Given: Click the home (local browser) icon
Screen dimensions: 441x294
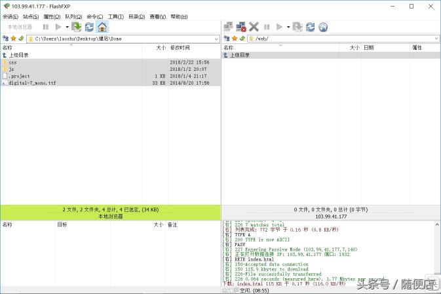Looking at the screenshot, I should coord(102,27).
